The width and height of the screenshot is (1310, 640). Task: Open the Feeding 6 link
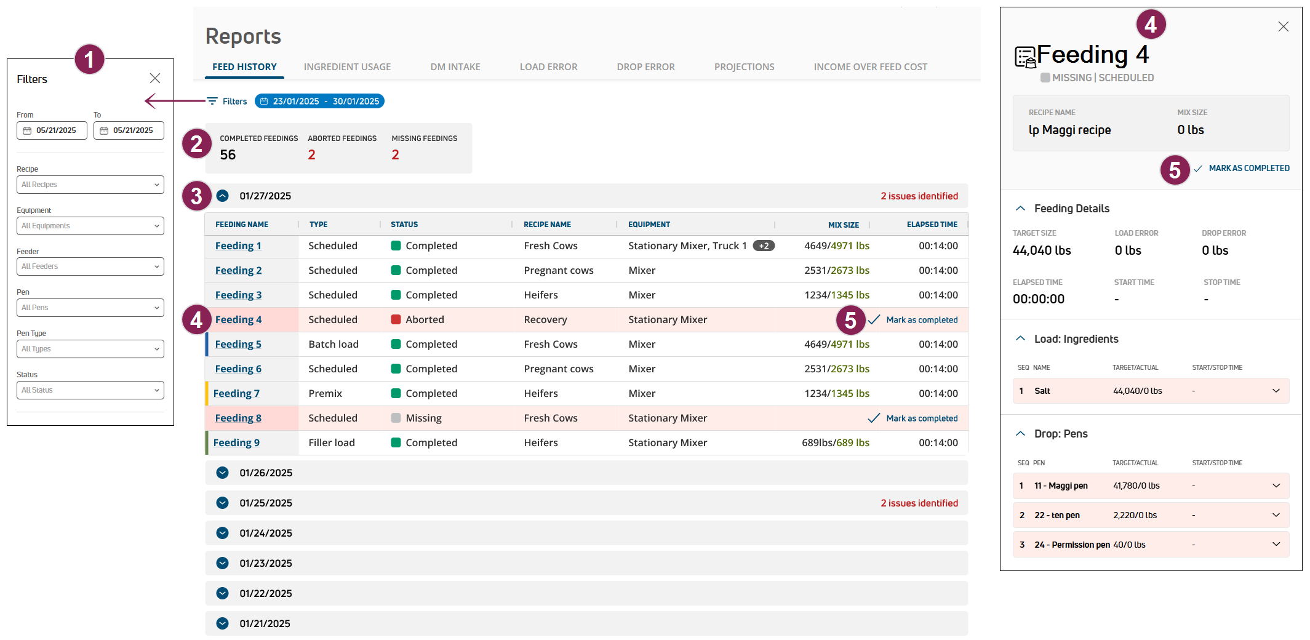coord(238,369)
